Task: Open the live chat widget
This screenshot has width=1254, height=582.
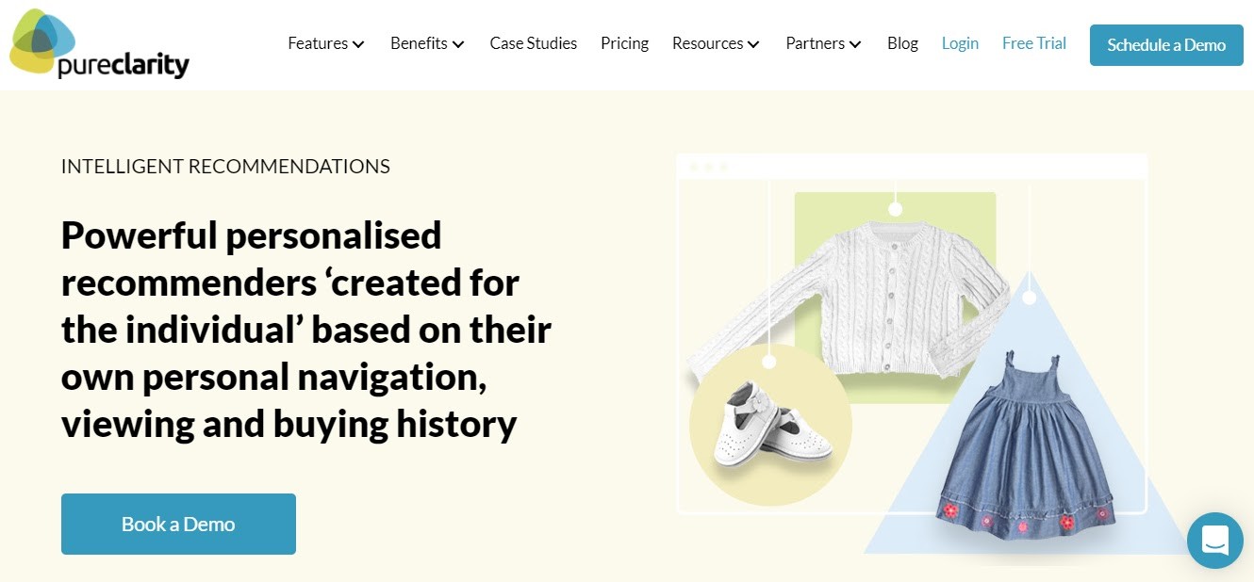Action: [1214, 541]
